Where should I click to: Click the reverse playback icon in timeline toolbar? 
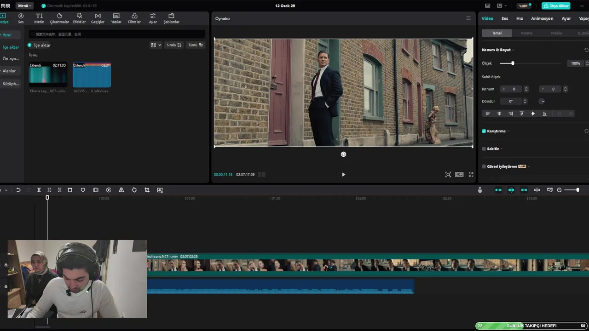(109, 190)
